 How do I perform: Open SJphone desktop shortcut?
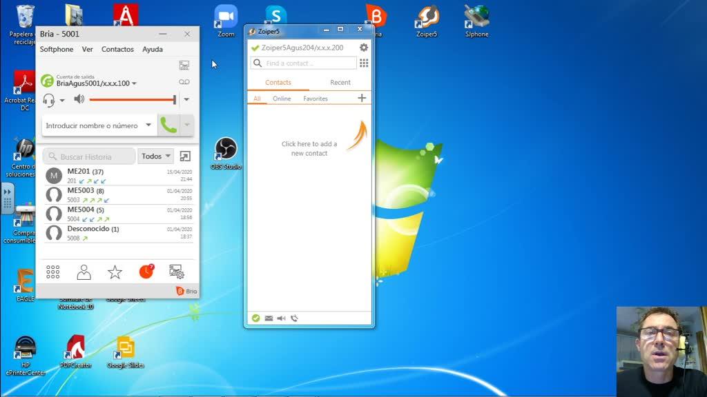[476, 21]
